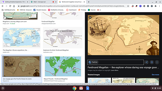Go back using browser back arrow

(x=3, y=6)
